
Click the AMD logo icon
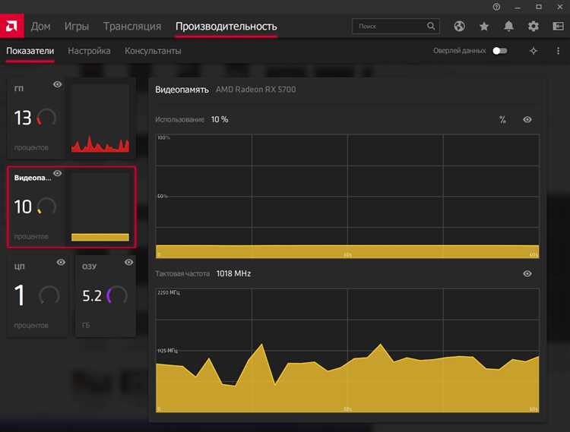(x=11, y=26)
